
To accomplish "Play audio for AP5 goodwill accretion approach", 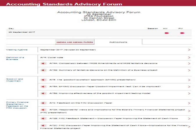I will pos(44,80).
